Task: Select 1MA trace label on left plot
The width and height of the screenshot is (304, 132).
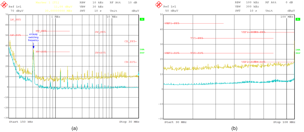Action: 142,50
